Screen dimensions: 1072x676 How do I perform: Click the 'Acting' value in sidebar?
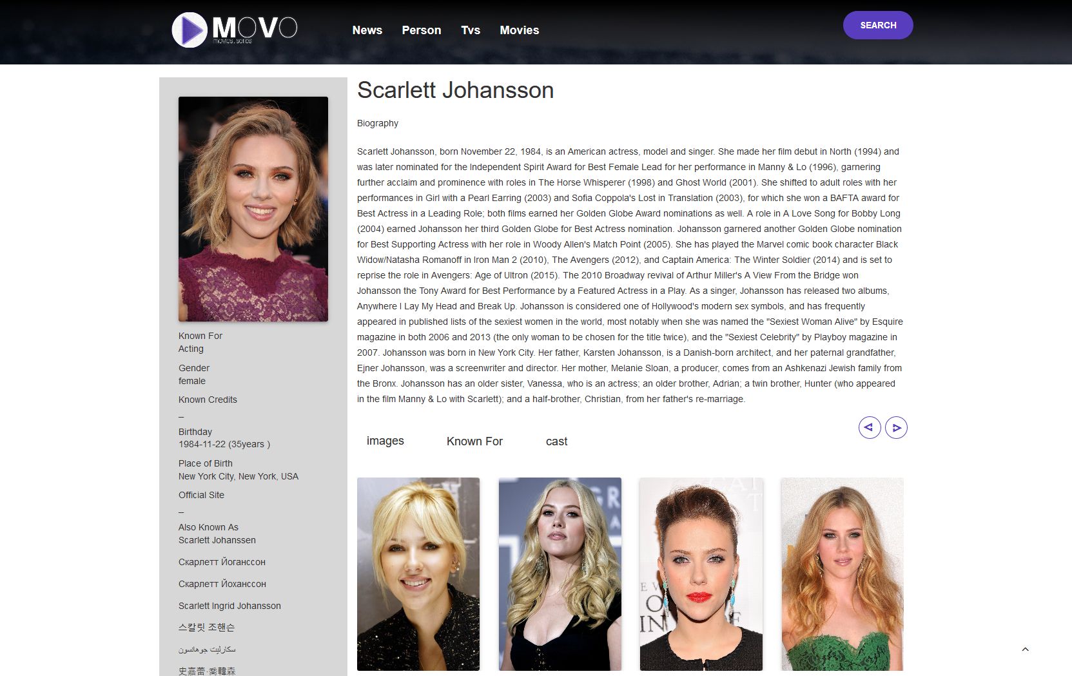click(x=191, y=349)
